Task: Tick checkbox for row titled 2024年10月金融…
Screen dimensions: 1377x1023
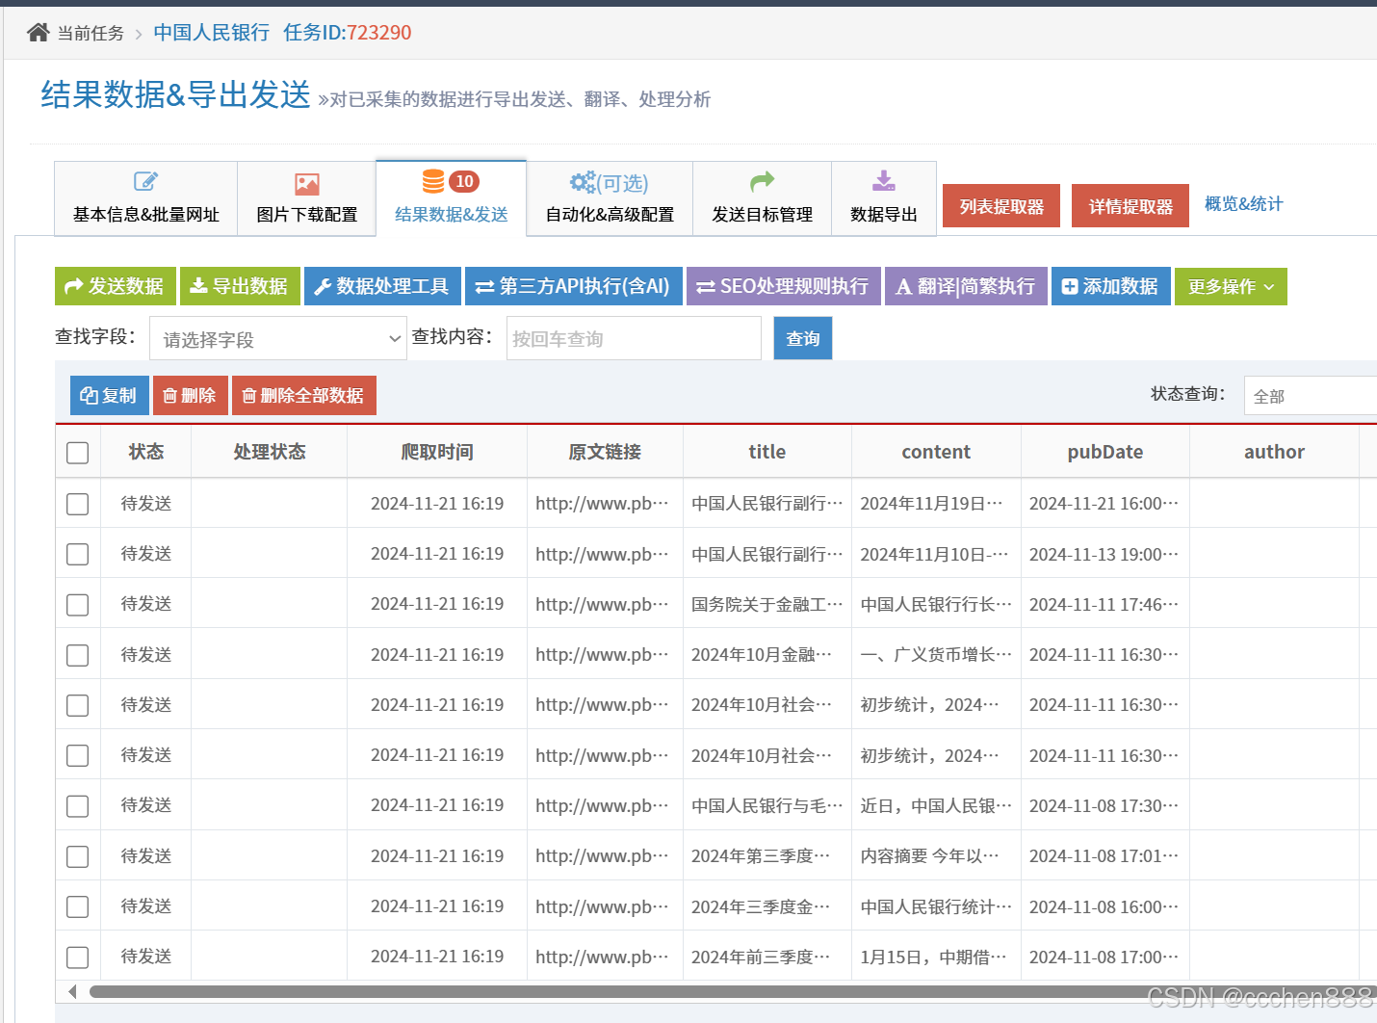Action: click(78, 655)
